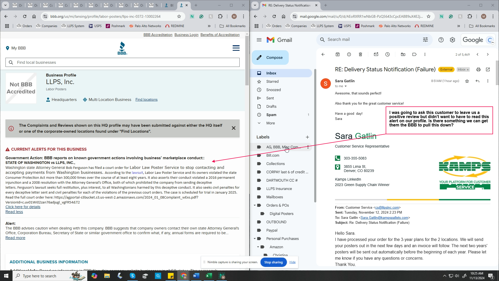Expand More in Gmail sidebar
Screen dimensions: 499x281
pyautogui.click(x=270, y=123)
